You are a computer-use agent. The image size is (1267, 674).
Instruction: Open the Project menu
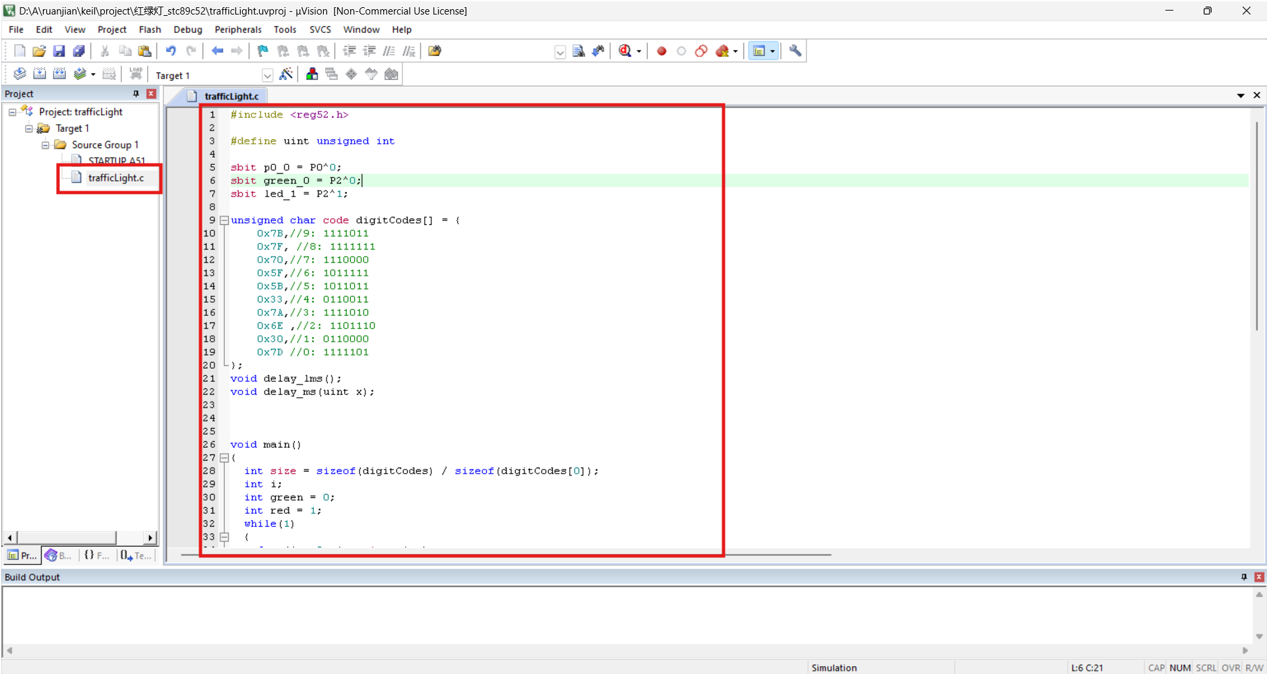pyautogui.click(x=112, y=30)
